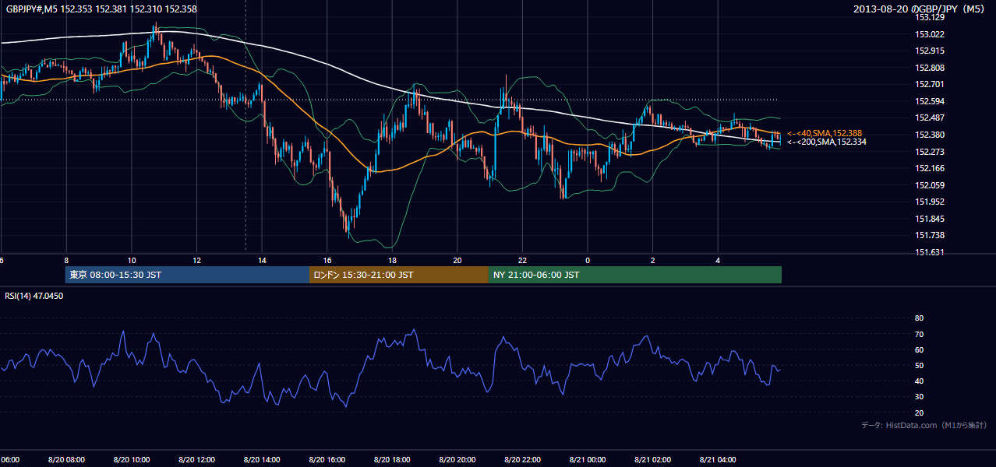Select the NY 21:00-06:00 JST session bar
The image size is (996, 467).
(635, 275)
